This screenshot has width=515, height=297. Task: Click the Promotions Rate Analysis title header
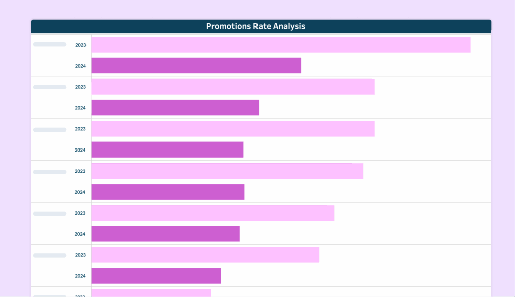pyautogui.click(x=255, y=26)
